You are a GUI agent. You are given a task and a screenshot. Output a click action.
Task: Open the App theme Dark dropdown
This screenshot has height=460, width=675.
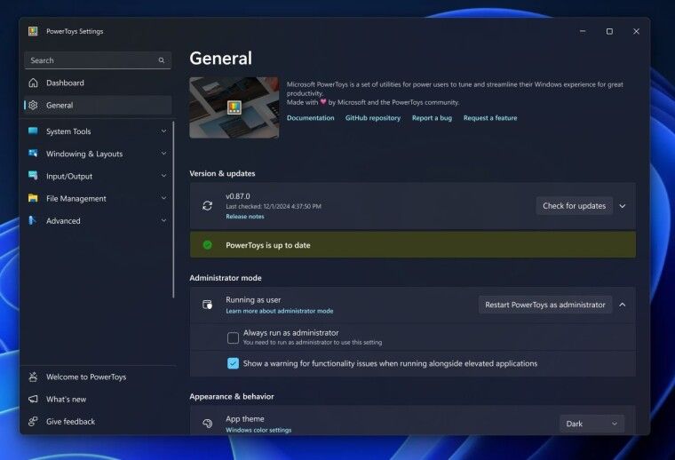(592, 424)
